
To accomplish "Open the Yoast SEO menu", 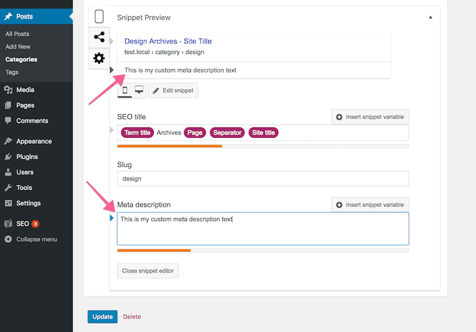I will pyautogui.click(x=23, y=224).
